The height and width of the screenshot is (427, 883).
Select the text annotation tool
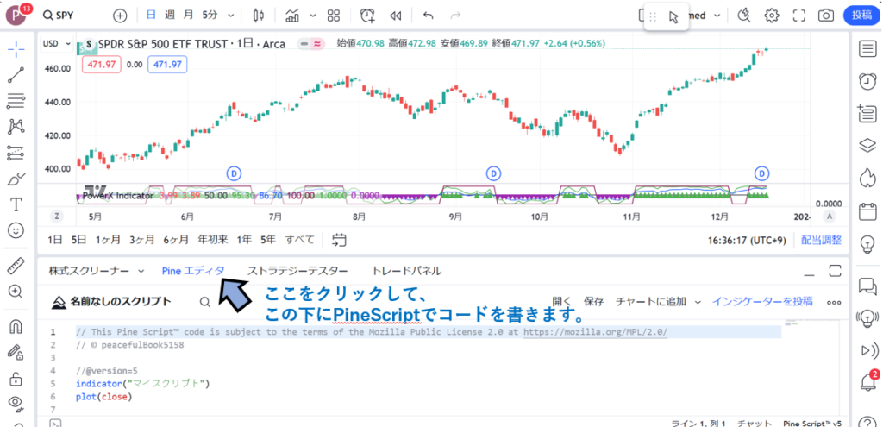pyautogui.click(x=16, y=204)
